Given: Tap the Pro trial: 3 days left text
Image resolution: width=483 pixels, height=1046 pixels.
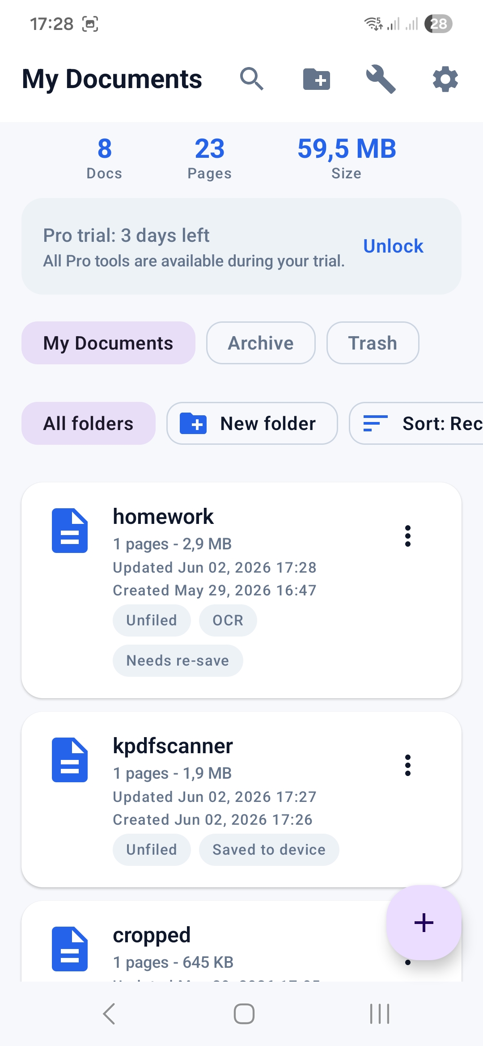Looking at the screenshot, I should [126, 235].
